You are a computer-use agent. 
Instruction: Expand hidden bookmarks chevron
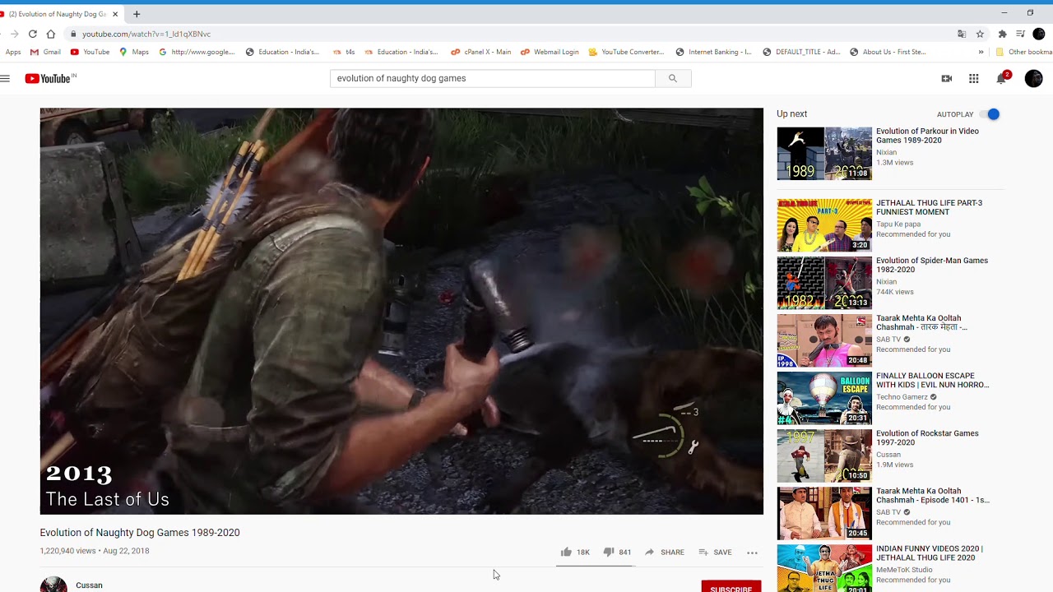[x=981, y=52]
